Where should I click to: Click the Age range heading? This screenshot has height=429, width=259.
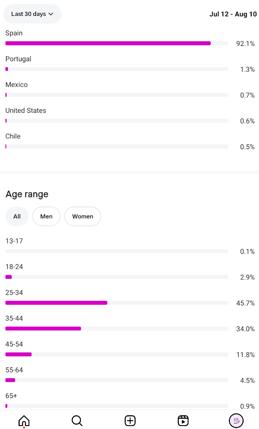click(27, 194)
